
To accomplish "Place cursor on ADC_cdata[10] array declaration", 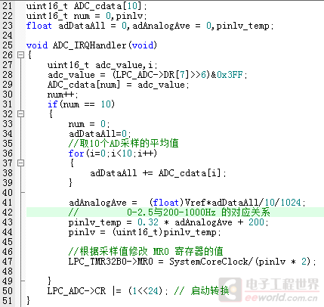I will [109, 6].
